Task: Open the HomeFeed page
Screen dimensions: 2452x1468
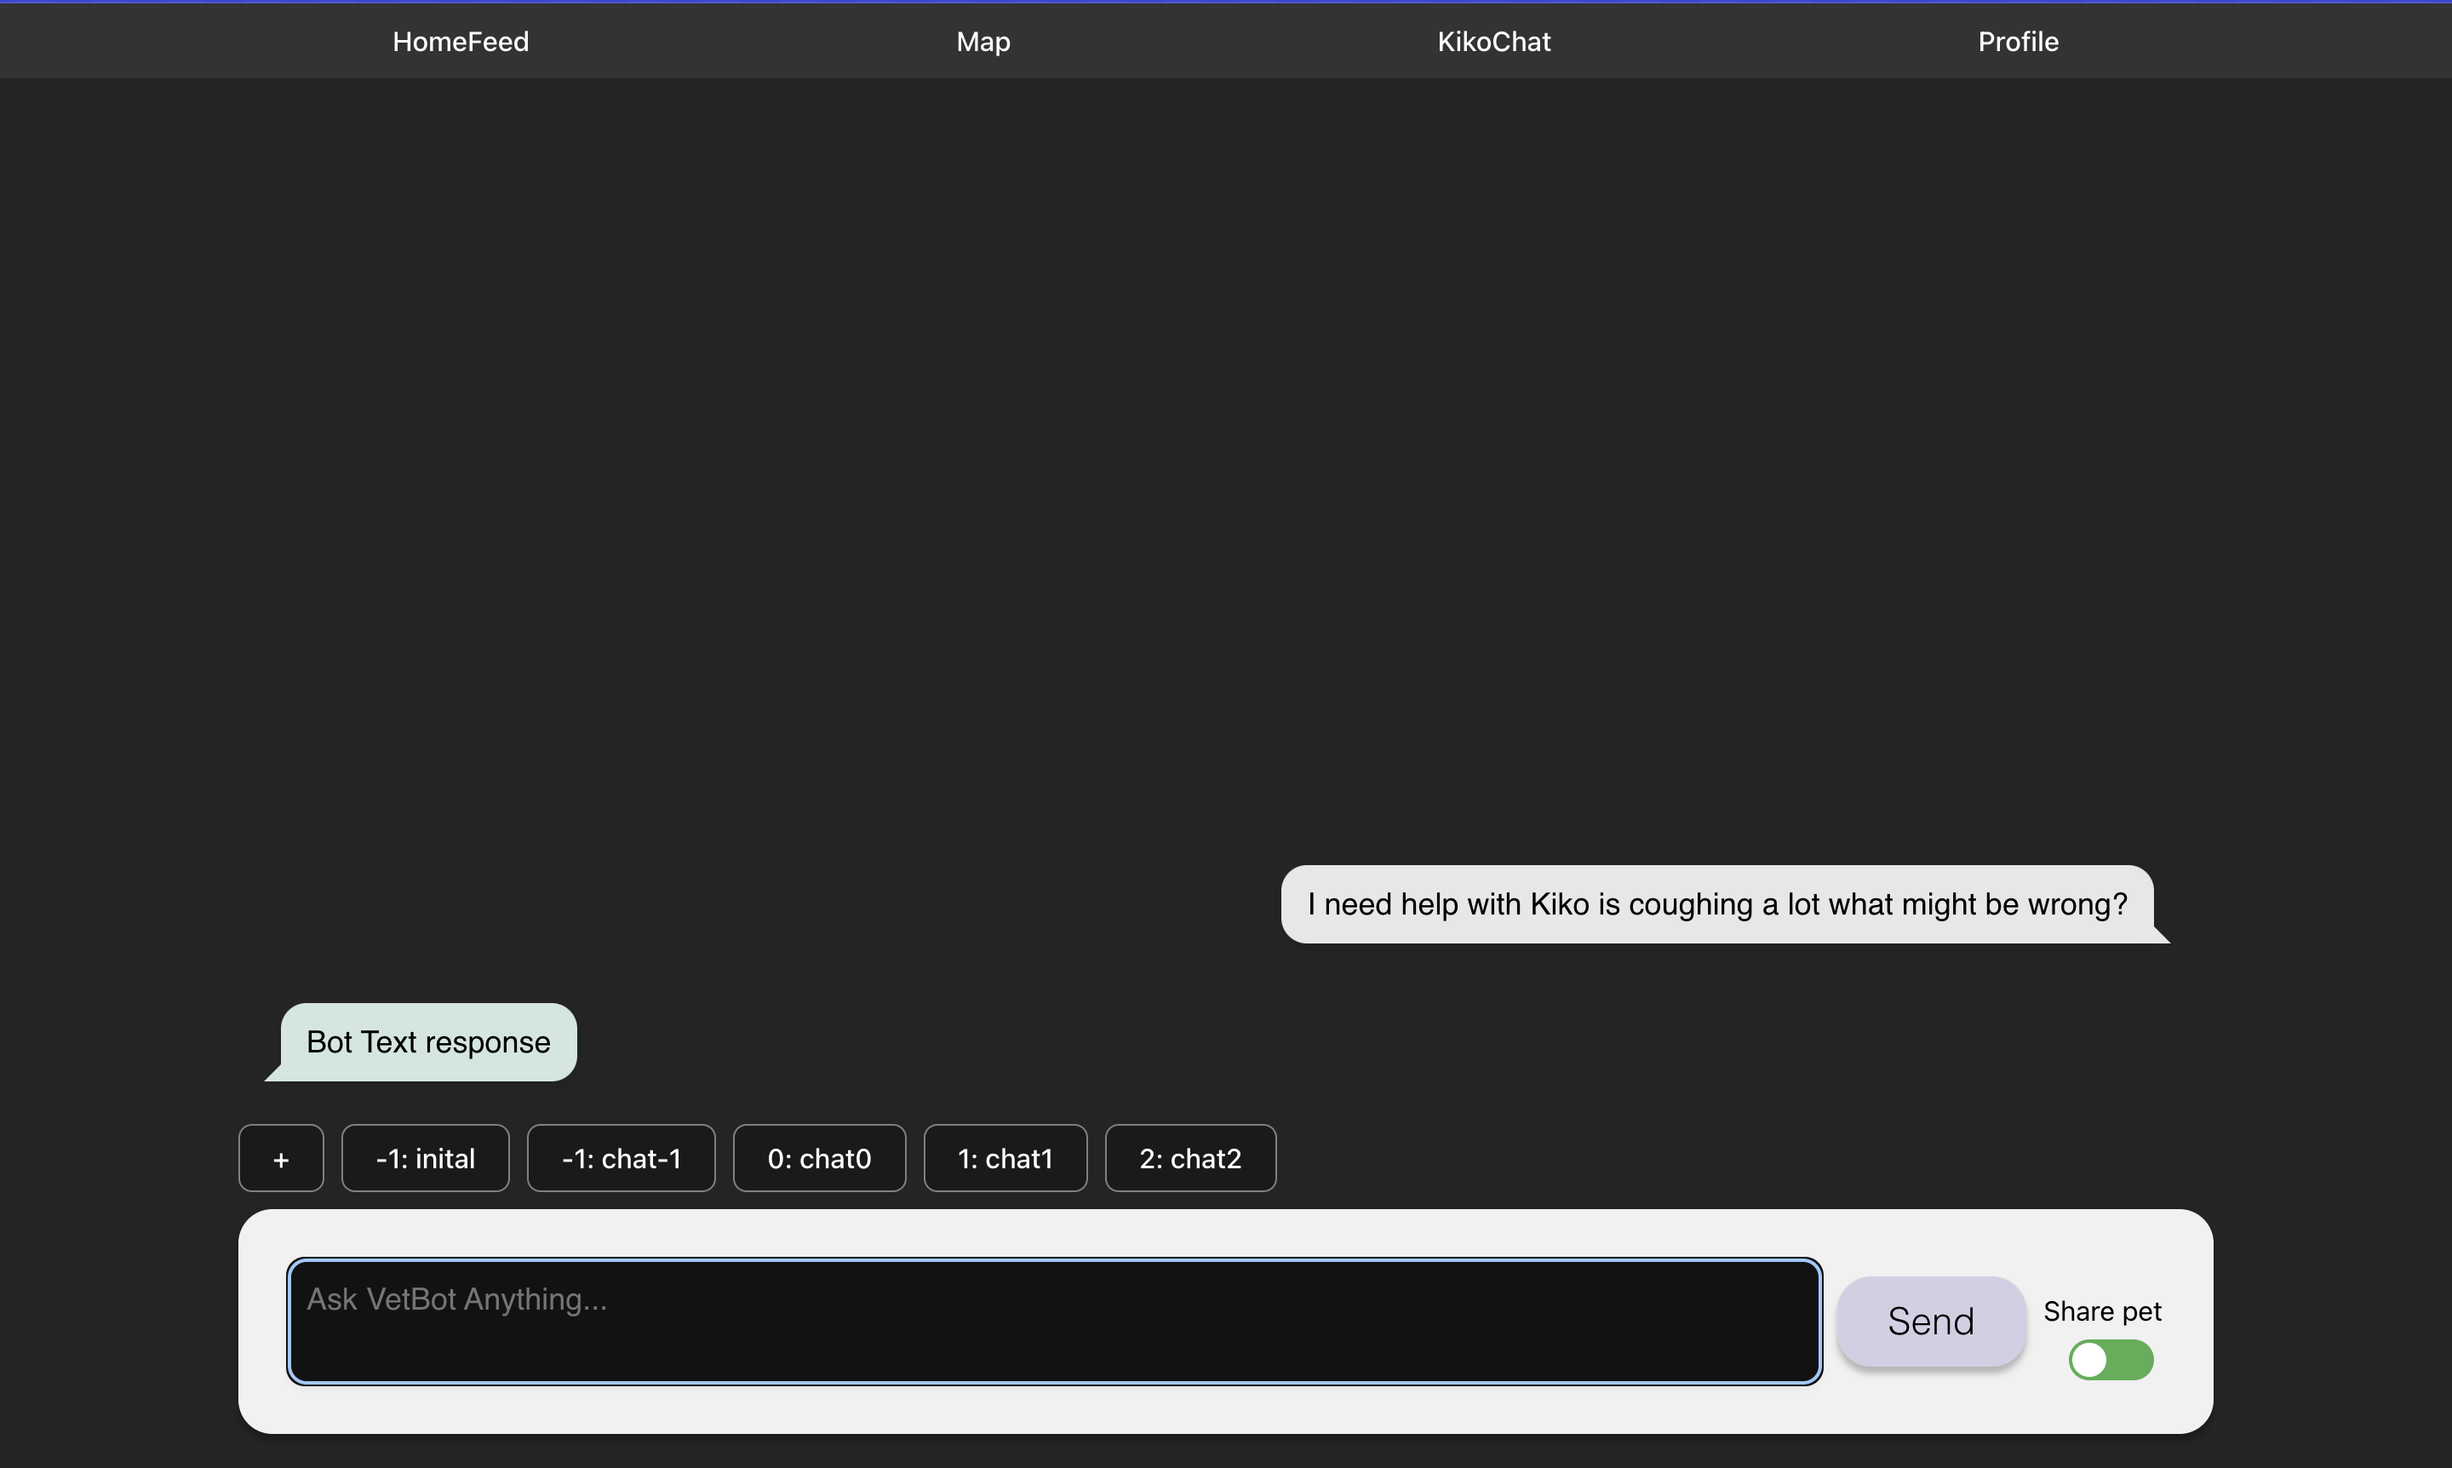Action: click(x=460, y=42)
